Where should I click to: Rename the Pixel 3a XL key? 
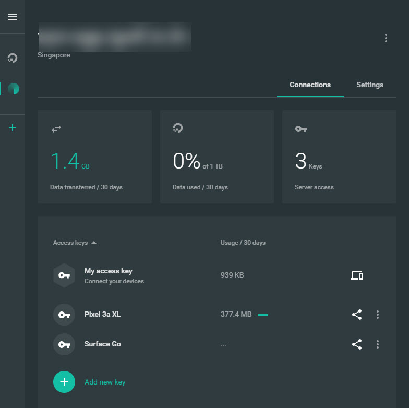coord(102,314)
